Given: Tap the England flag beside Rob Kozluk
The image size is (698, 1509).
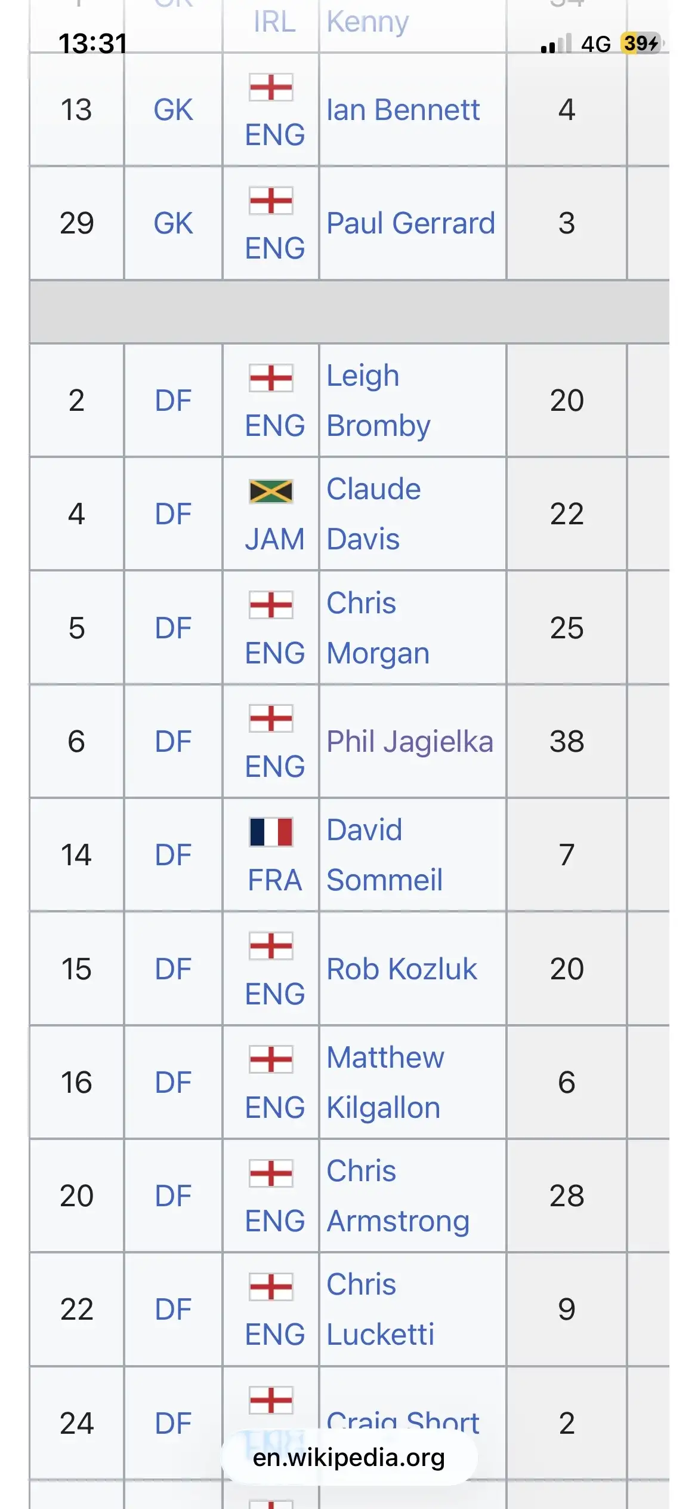Looking at the screenshot, I should click(271, 946).
